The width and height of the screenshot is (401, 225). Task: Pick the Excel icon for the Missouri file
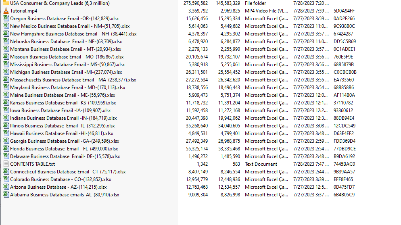pos(6,57)
